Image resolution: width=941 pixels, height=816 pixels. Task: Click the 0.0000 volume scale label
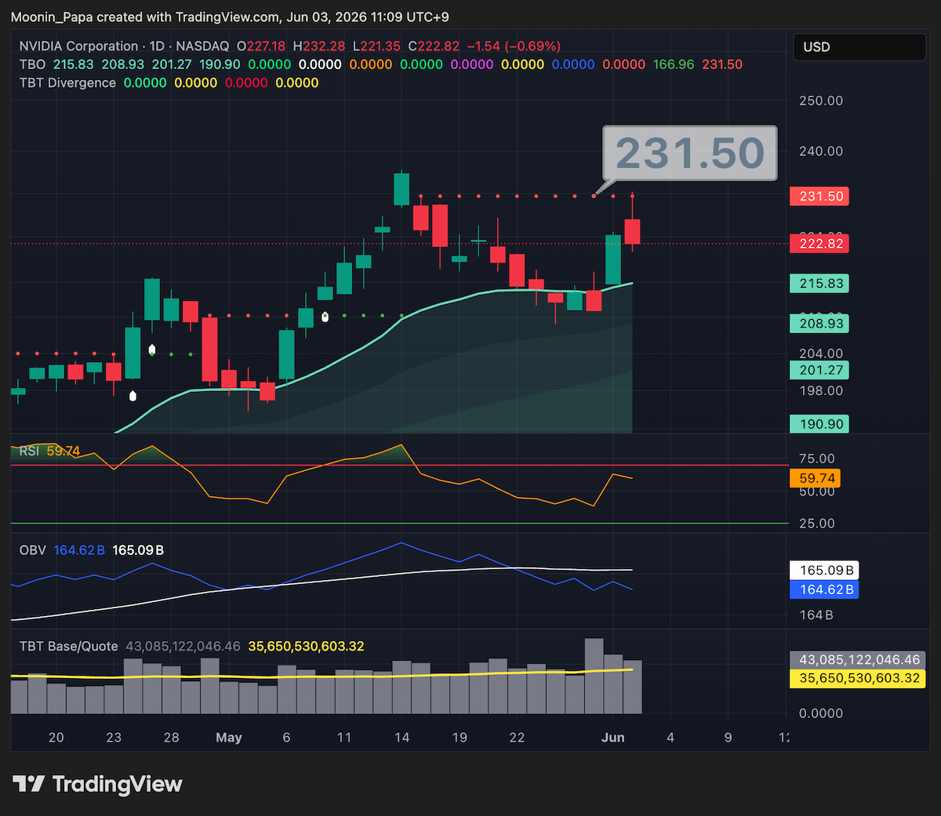point(821,713)
